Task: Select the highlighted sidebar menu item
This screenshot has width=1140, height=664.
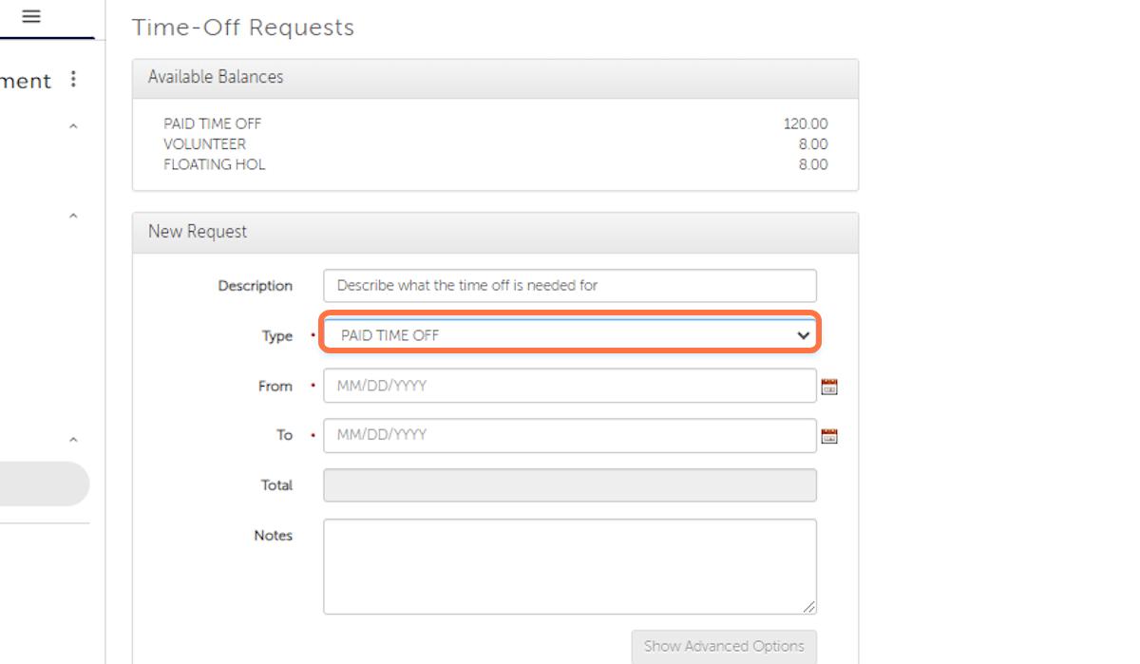Action: 43,484
